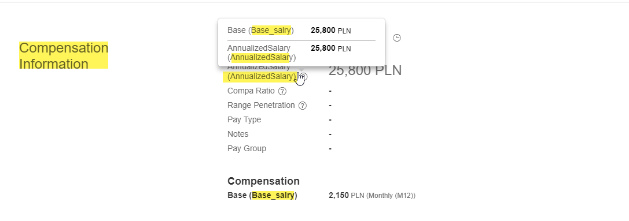
Task: Click the Range Penetration label
Action: click(x=261, y=105)
